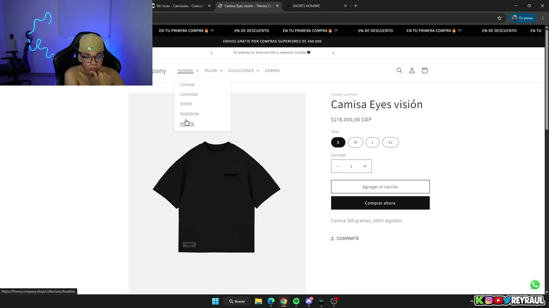Increase quantity with the plus button
The height and width of the screenshot is (308, 549).
coord(365,166)
